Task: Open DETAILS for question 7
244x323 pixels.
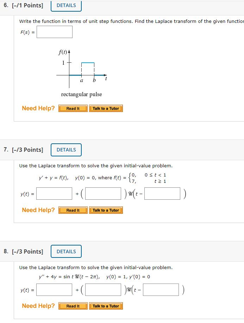Action: point(66,150)
